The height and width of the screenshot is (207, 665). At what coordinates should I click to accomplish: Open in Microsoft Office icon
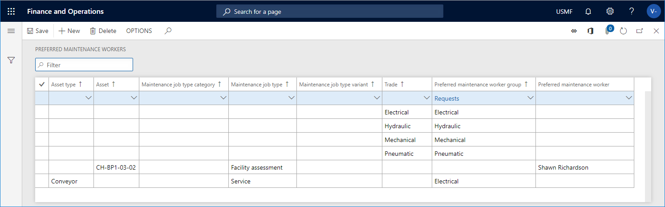click(x=590, y=31)
